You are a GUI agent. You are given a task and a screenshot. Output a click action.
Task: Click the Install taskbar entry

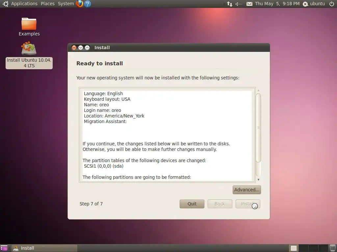pyautogui.click(x=44, y=248)
